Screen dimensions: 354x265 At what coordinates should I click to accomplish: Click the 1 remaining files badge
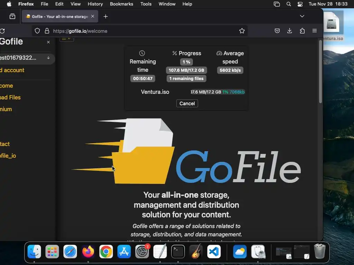[186, 78]
